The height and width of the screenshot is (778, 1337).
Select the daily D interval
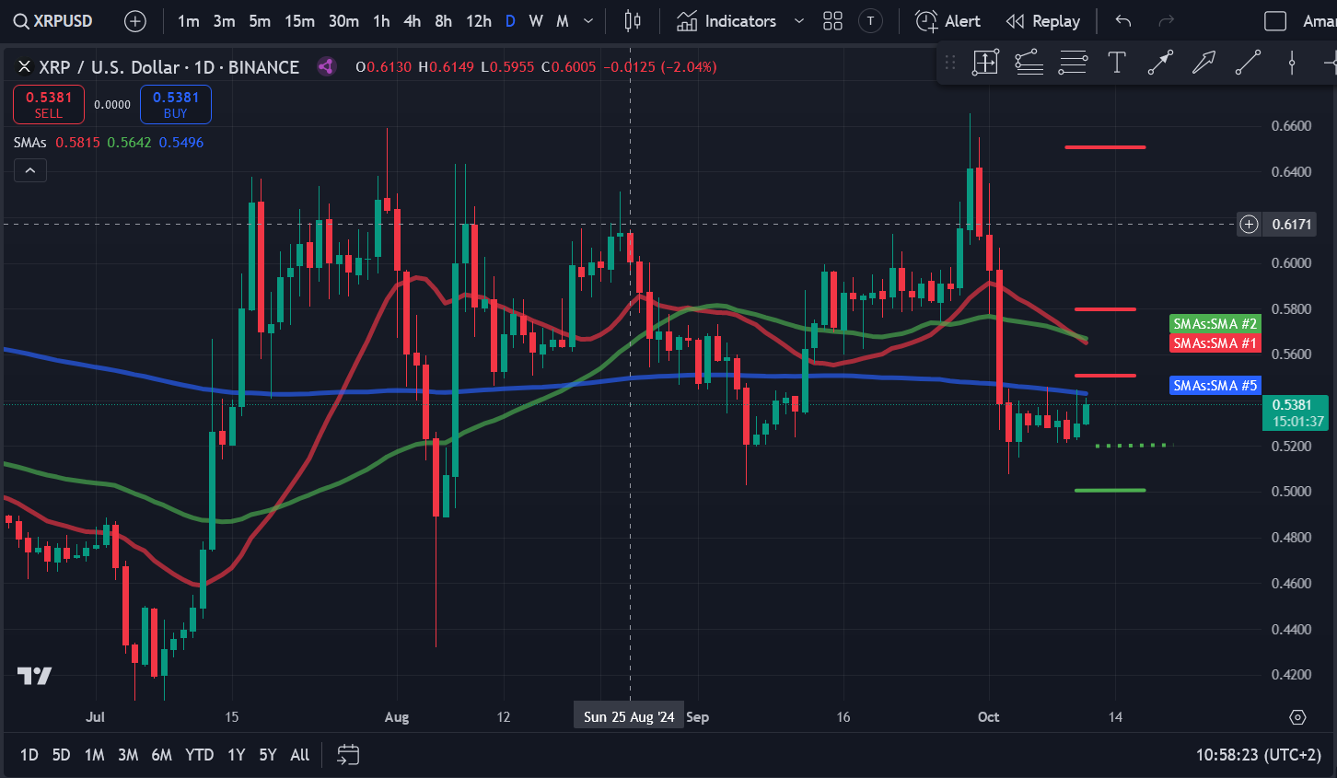pyautogui.click(x=510, y=20)
